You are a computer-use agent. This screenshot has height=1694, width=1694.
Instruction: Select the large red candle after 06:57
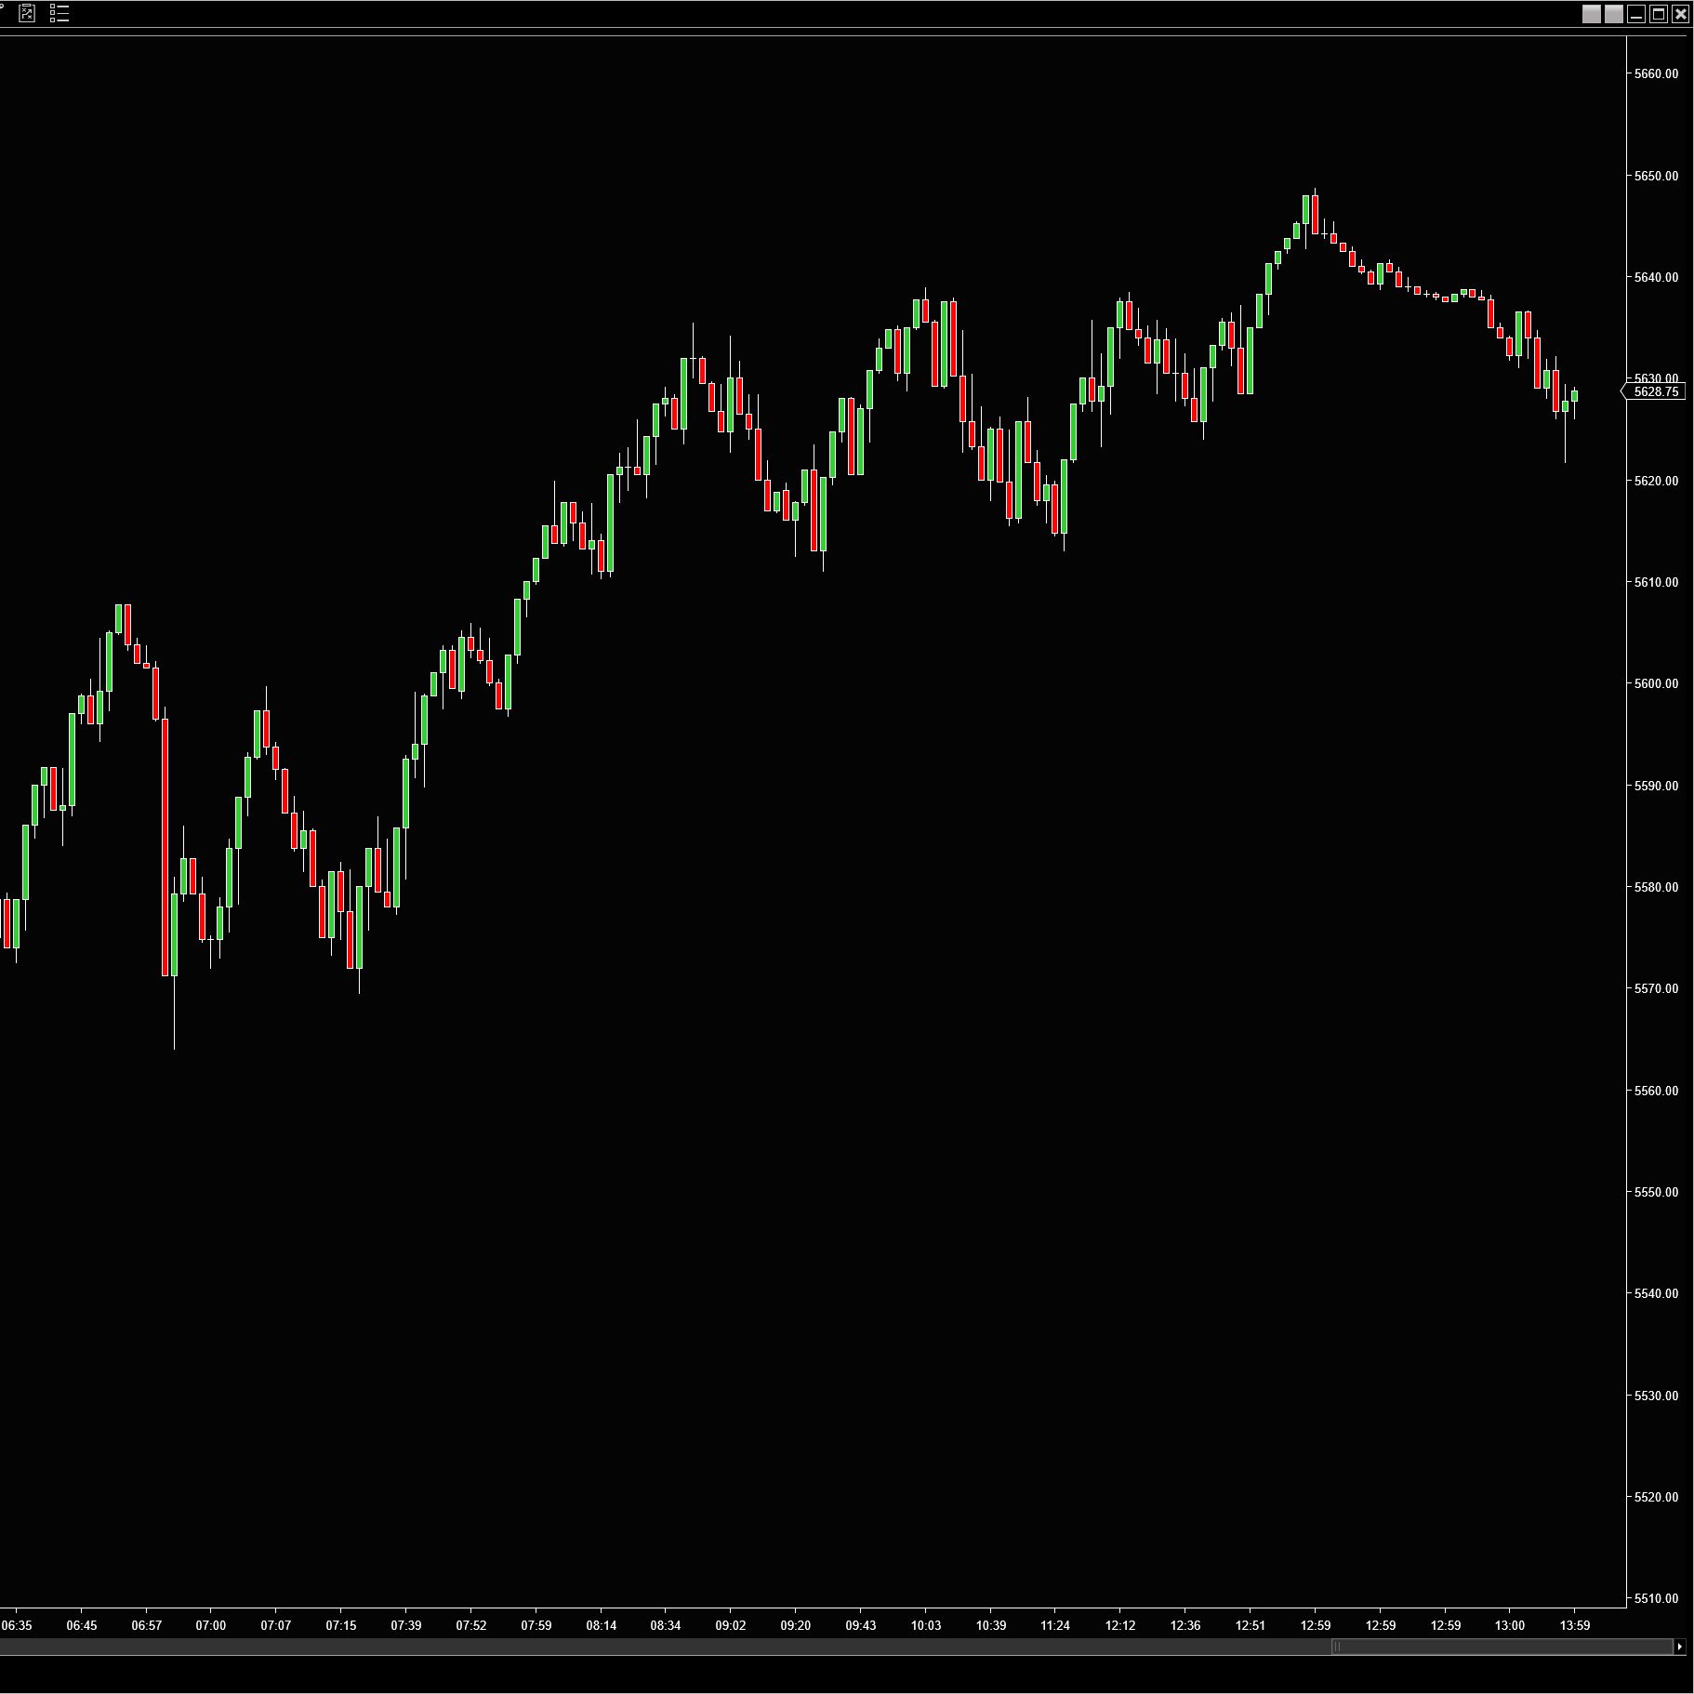click(165, 846)
